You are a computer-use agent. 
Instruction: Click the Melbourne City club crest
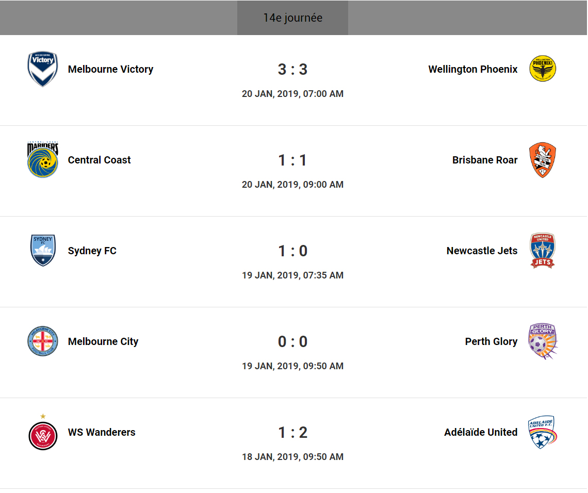pyautogui.click(x=43, y=341)
